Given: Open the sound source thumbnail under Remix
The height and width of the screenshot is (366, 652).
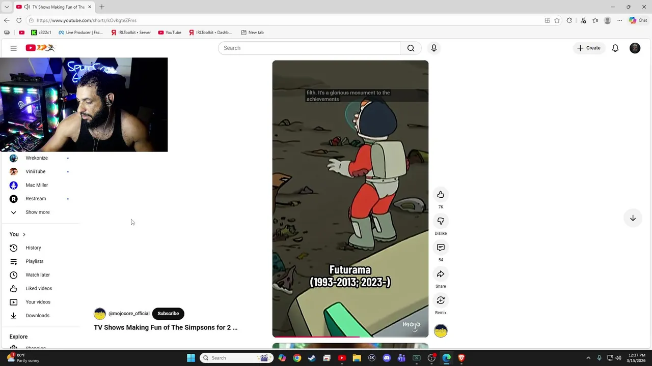Looking at the screenshot, I should coord(441,331).
